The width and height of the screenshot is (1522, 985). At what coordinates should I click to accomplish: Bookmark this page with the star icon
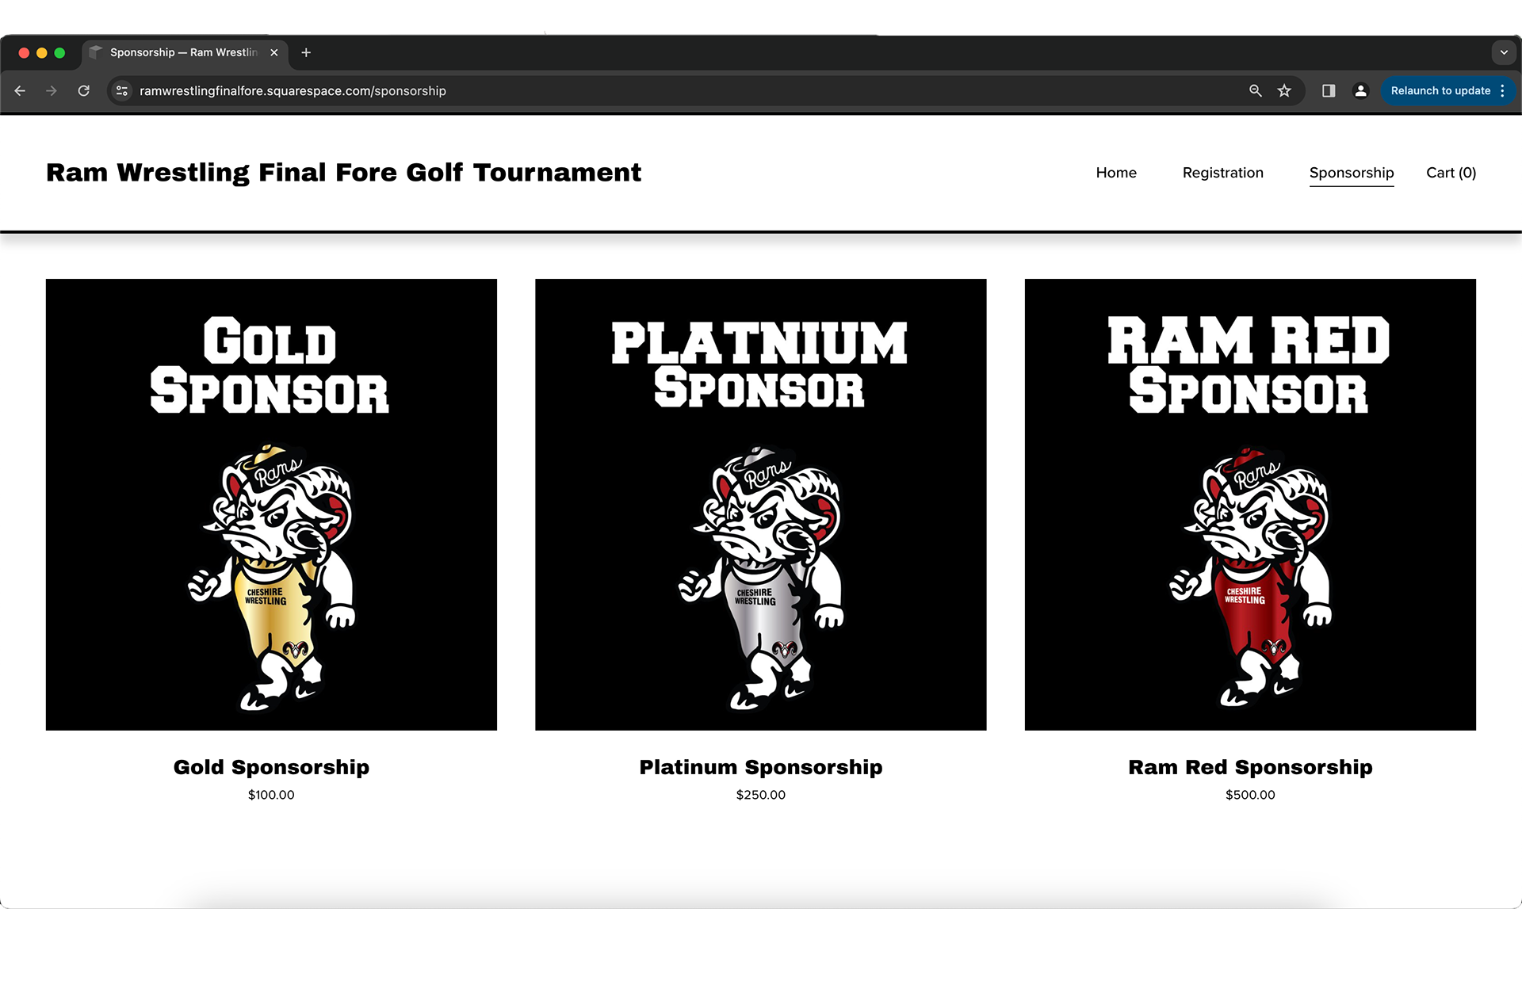click(1284, 91)
